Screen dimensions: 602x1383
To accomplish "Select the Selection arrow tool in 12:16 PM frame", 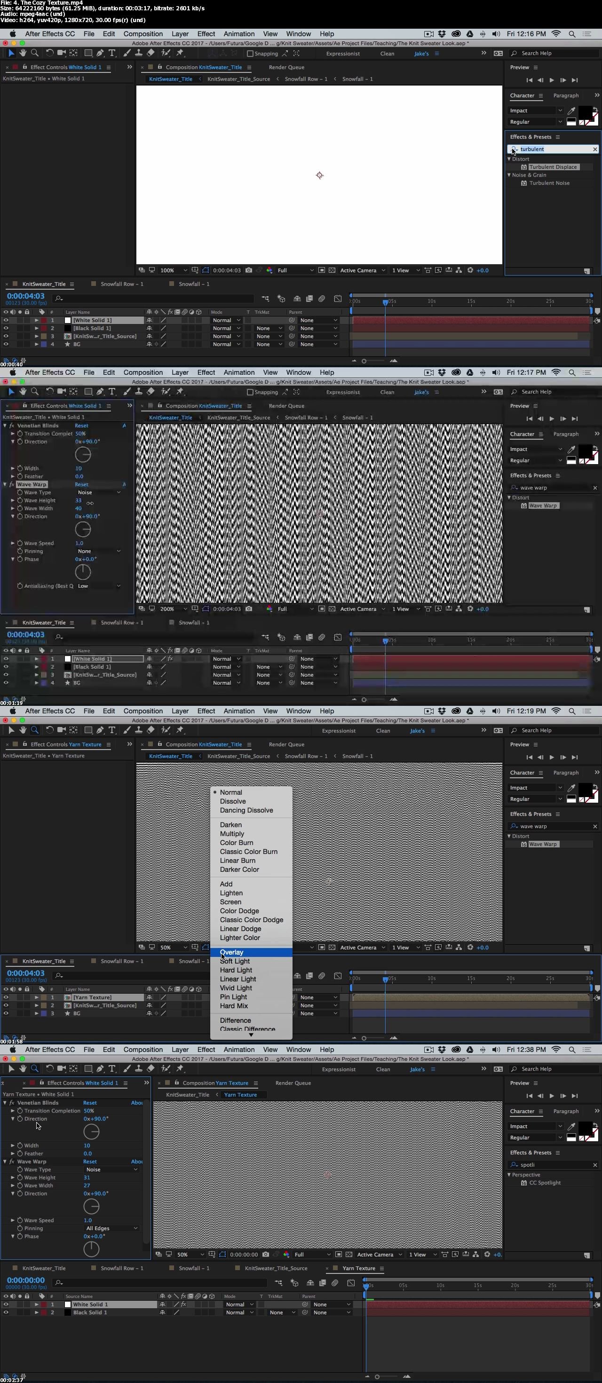I will [x=11, y=53].
